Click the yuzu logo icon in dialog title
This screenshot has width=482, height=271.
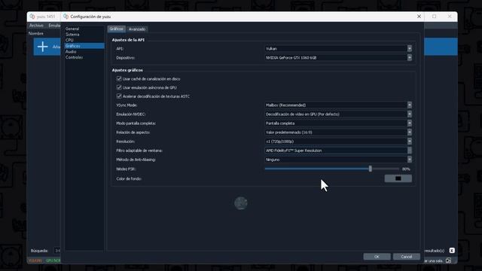pyautogui.click(x=66, y=17)
